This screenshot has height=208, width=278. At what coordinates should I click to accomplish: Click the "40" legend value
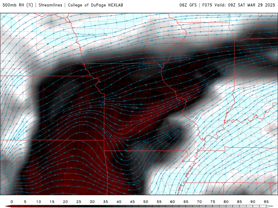[119, 202]
